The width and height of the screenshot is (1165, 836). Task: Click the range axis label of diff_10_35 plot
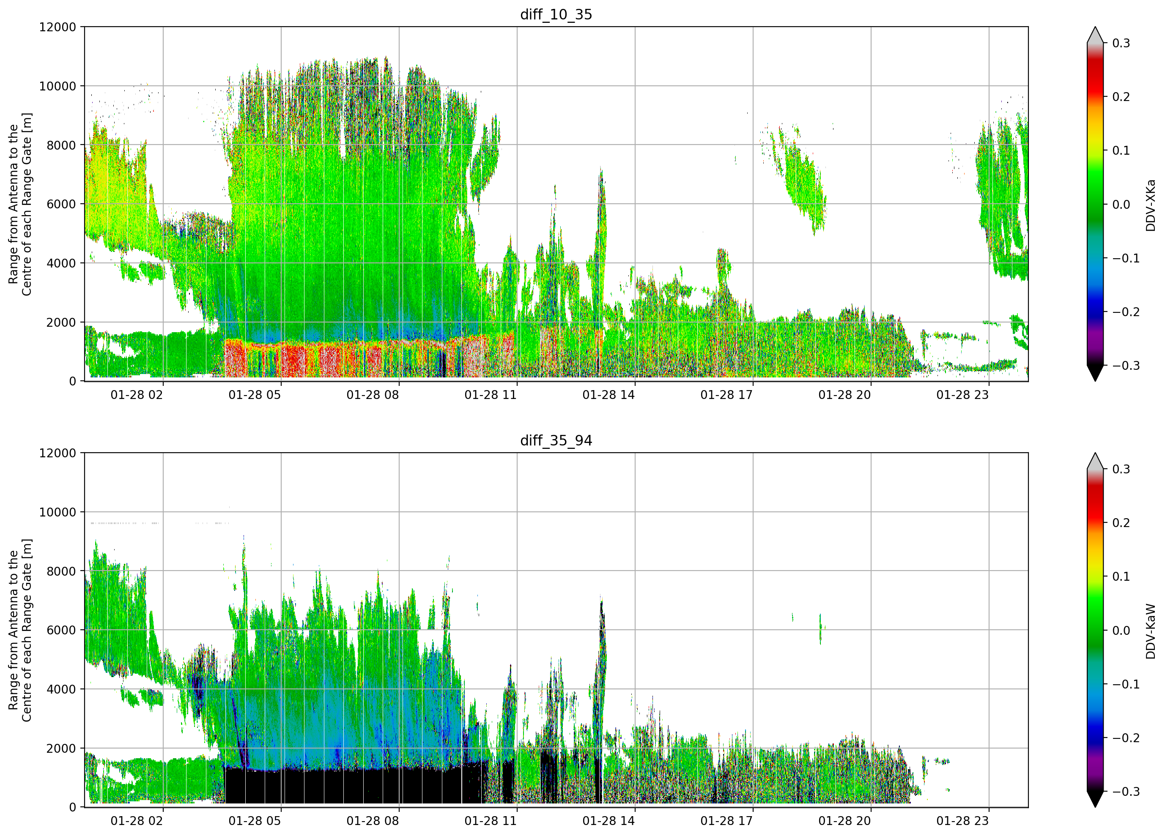pos(20,204)
